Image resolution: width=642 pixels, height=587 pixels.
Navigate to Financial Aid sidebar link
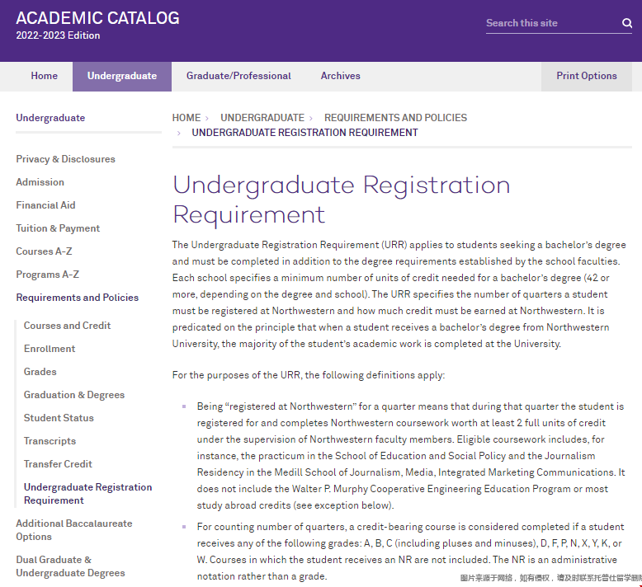[45, 205]
